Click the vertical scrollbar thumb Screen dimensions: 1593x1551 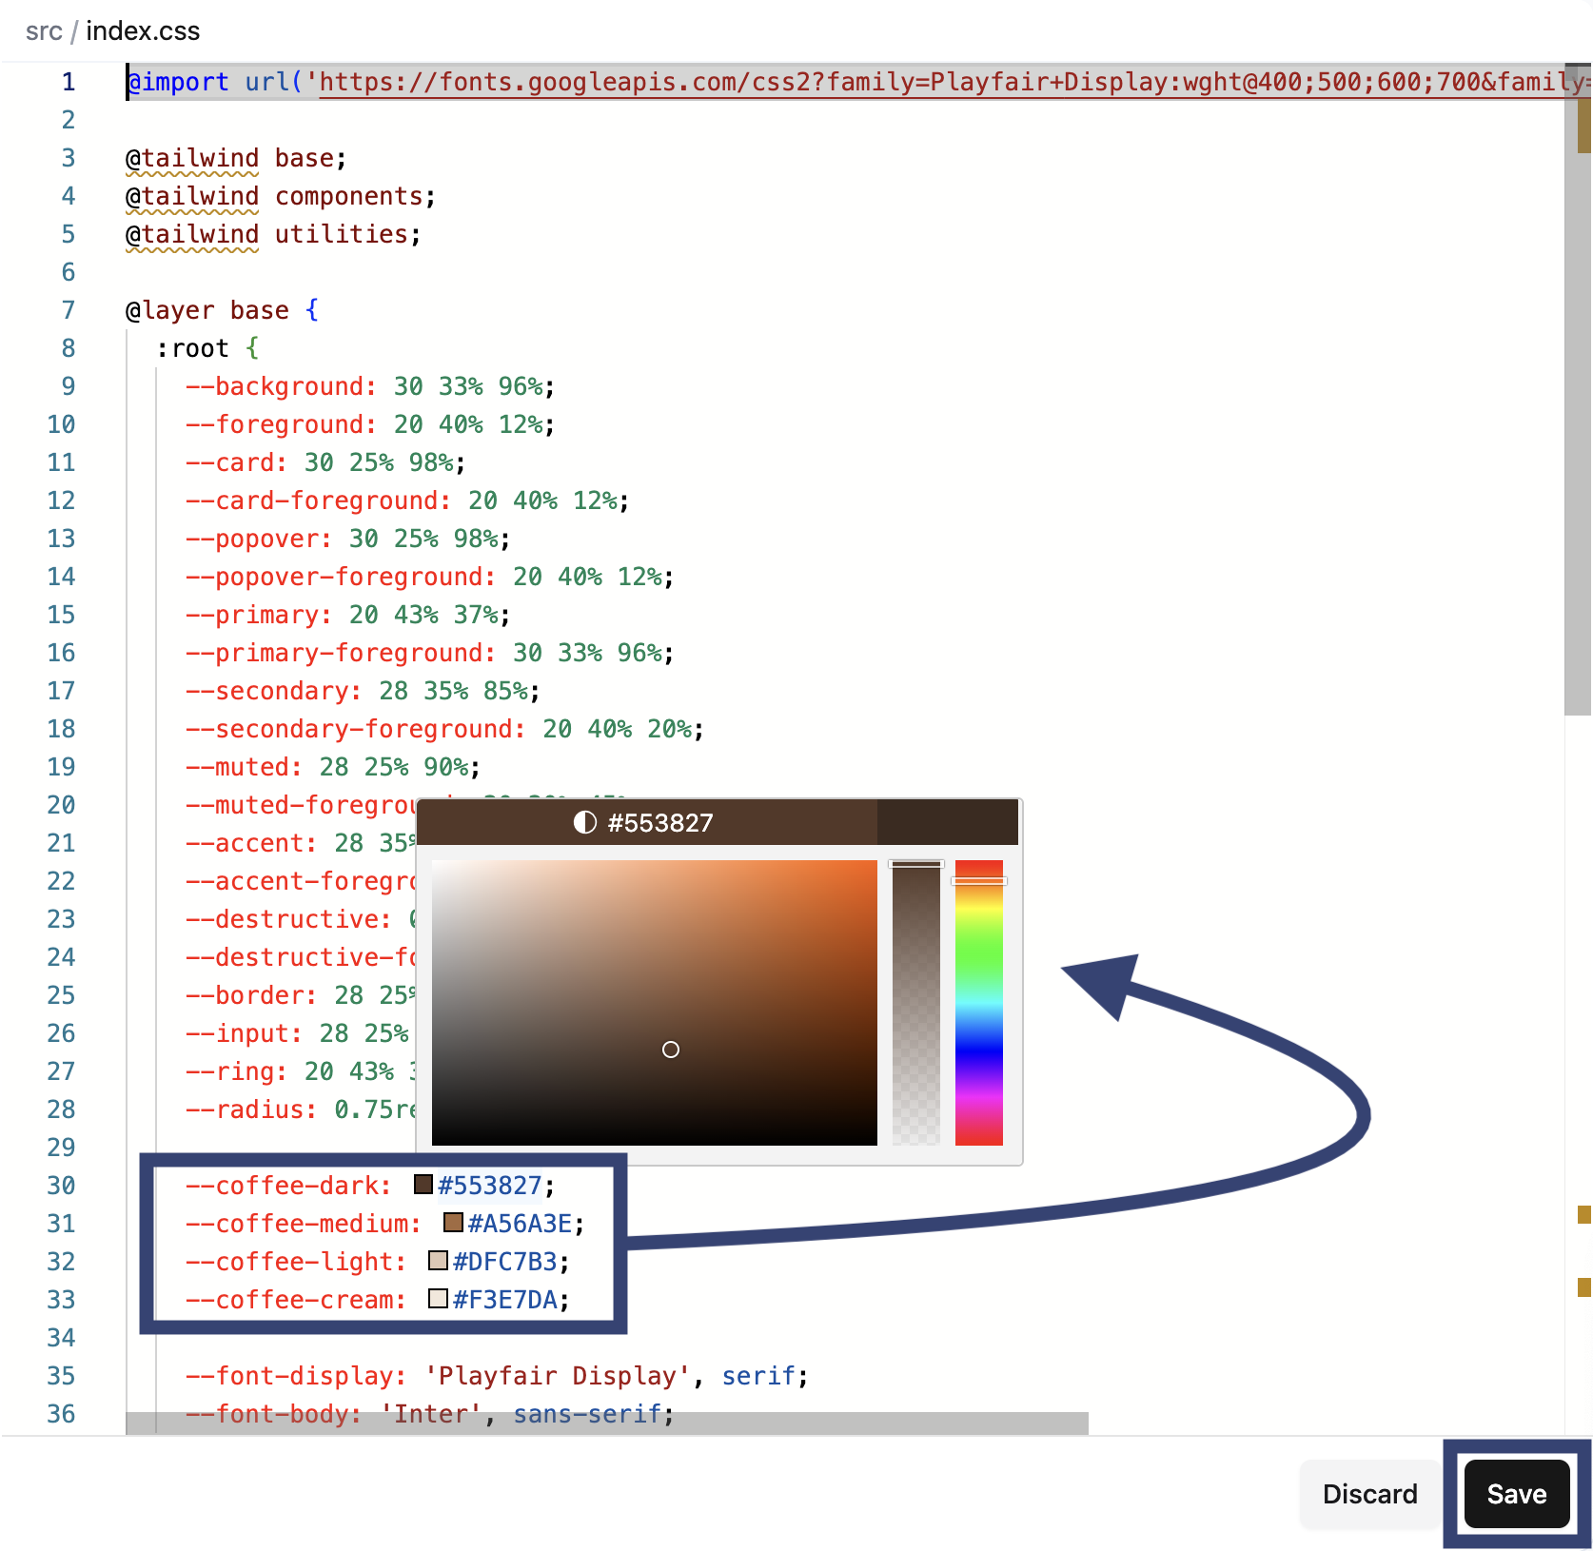pyautogui.click(x=1578, y=390)
